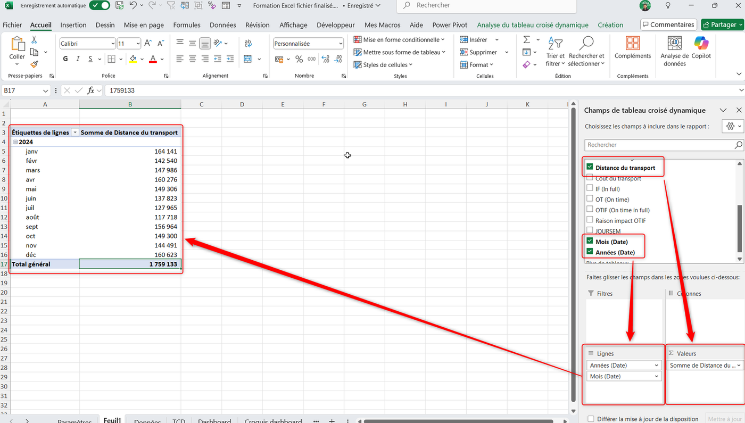The width and height of the screenshot is (745, 423).
Task: Open Analyse de données
Action: click(674, 51)
